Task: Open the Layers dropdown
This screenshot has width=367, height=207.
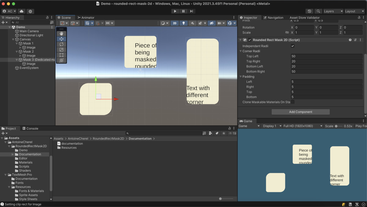Action: [333, 11]
